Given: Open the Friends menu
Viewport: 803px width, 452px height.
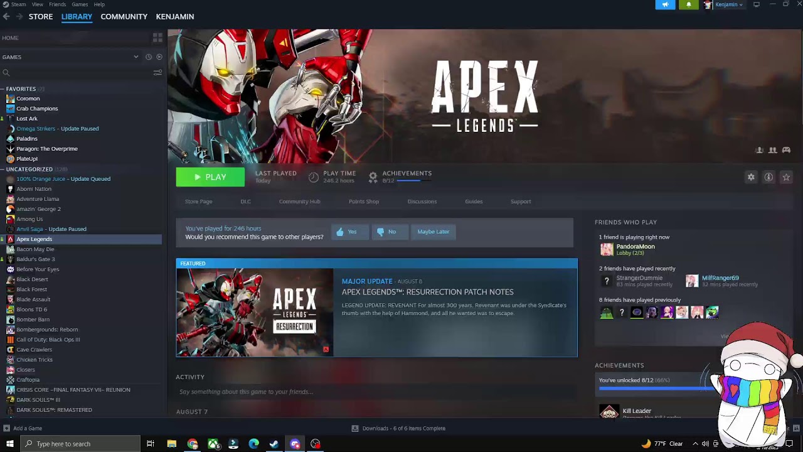Looking at the screenshot, I should click(x=57, y=4).
